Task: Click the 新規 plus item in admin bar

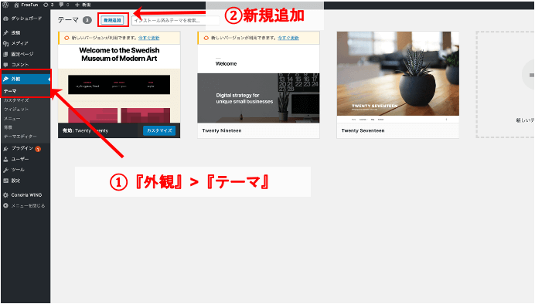Action: click(x=83, y=5)
